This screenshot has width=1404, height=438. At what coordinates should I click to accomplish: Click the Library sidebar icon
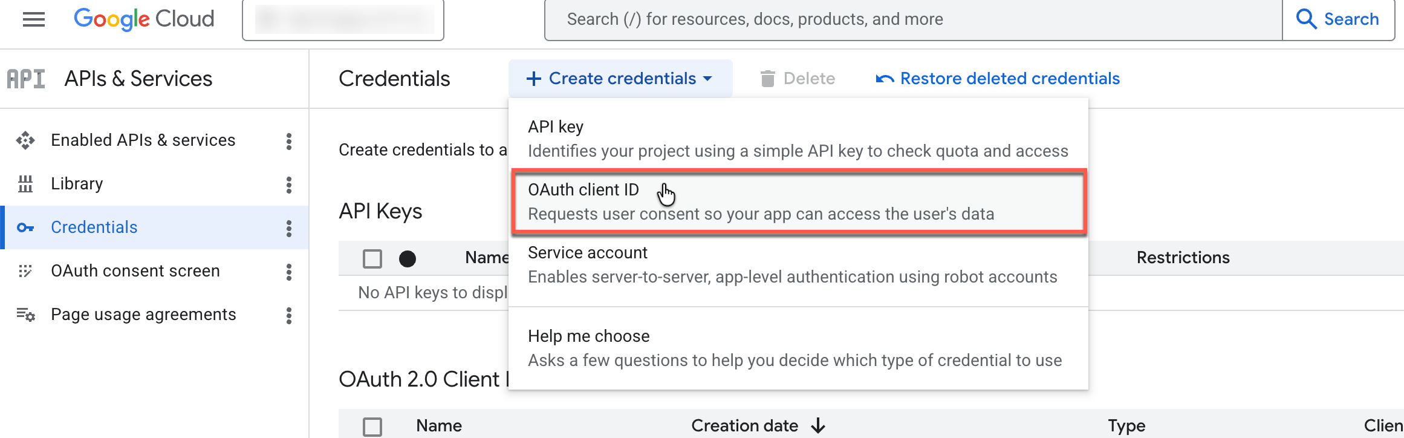click(x=25, y=184)
